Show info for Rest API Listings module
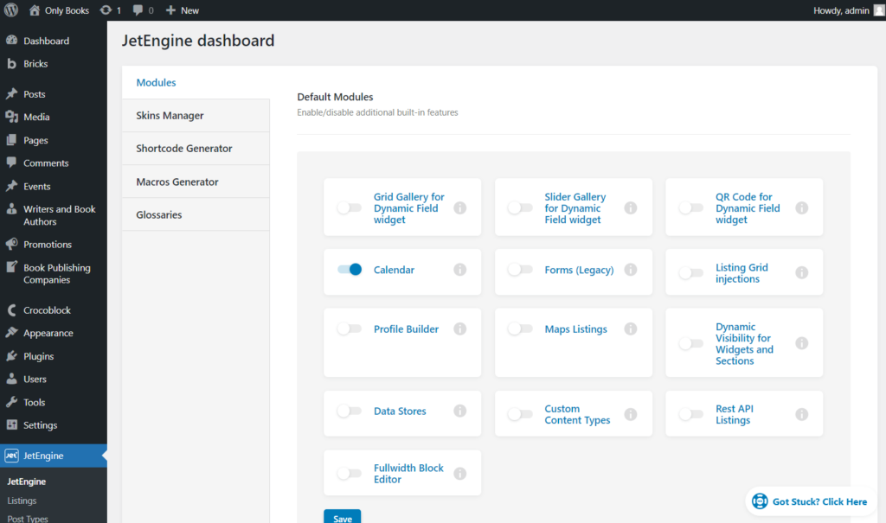 [802, 414]
